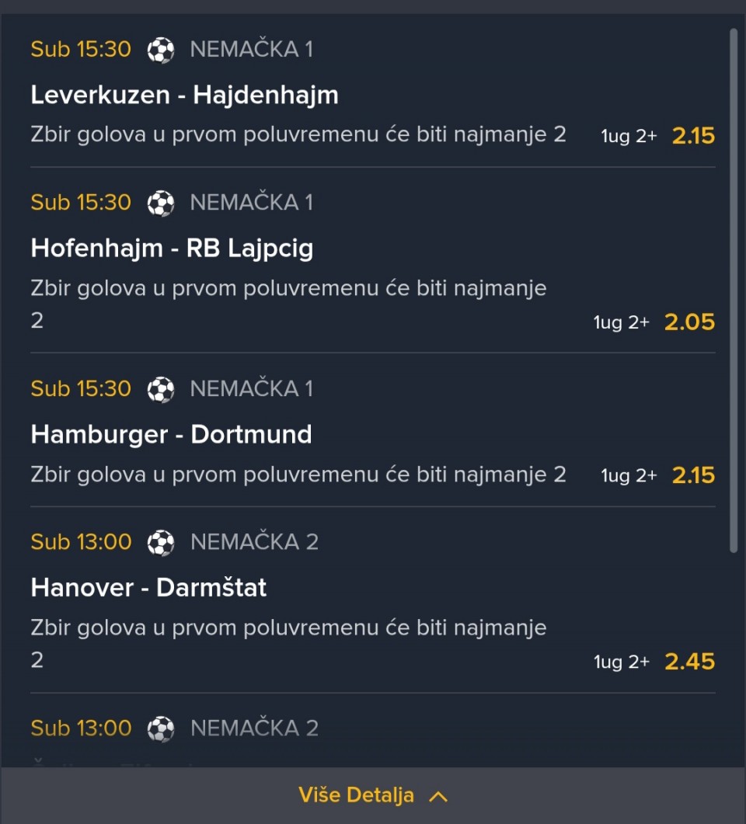The image size is (746, 824).
Task: Click the vertical scrollbar of the bet list
Action: click(734, 287)
